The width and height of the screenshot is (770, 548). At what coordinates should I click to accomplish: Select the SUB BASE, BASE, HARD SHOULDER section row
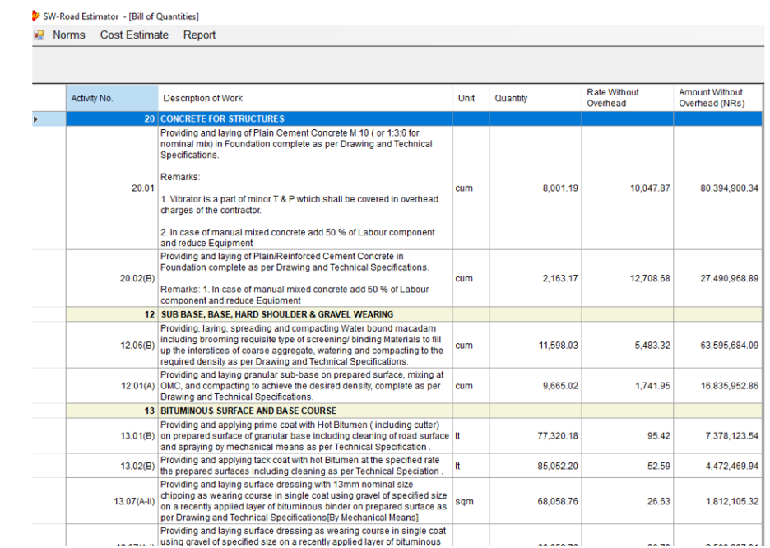[276, 314]
